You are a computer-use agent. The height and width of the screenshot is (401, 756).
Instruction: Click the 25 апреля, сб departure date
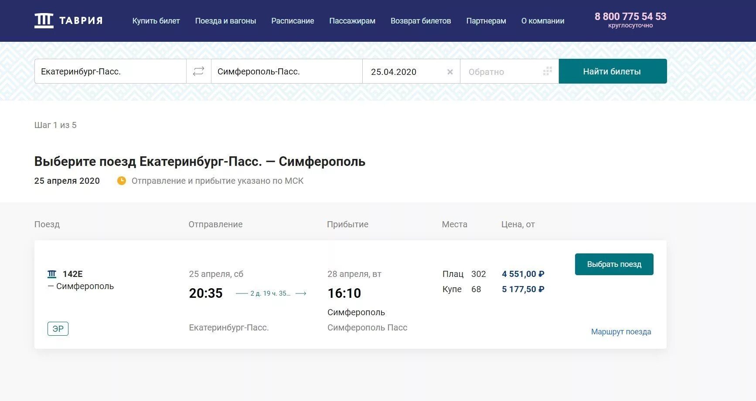point(216,274)
